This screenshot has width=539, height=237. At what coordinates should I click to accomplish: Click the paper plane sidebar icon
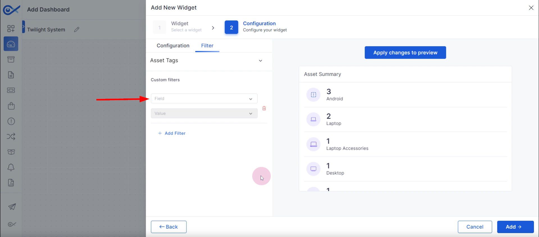point(12,207)
